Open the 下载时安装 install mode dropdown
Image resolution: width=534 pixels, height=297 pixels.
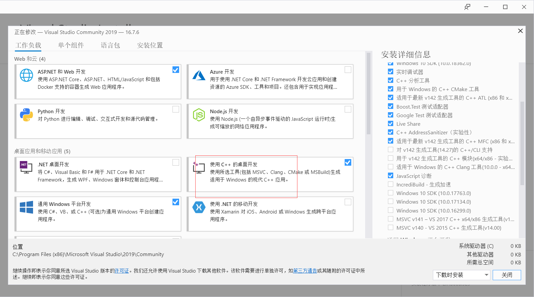[462, 275]
